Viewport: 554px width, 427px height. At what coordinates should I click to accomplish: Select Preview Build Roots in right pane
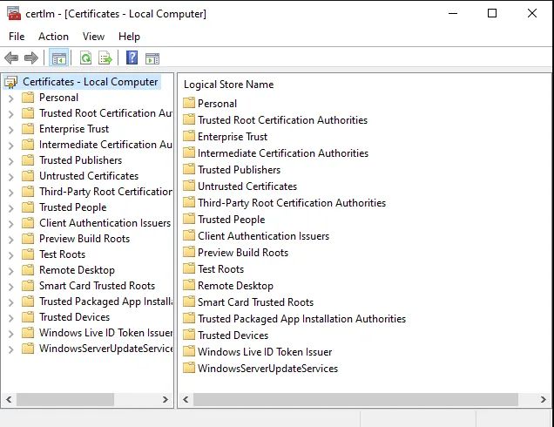point(243,253)
